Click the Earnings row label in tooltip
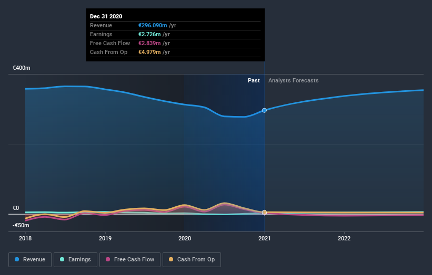This screenshot has width=432, height=275. coord(101,34)
